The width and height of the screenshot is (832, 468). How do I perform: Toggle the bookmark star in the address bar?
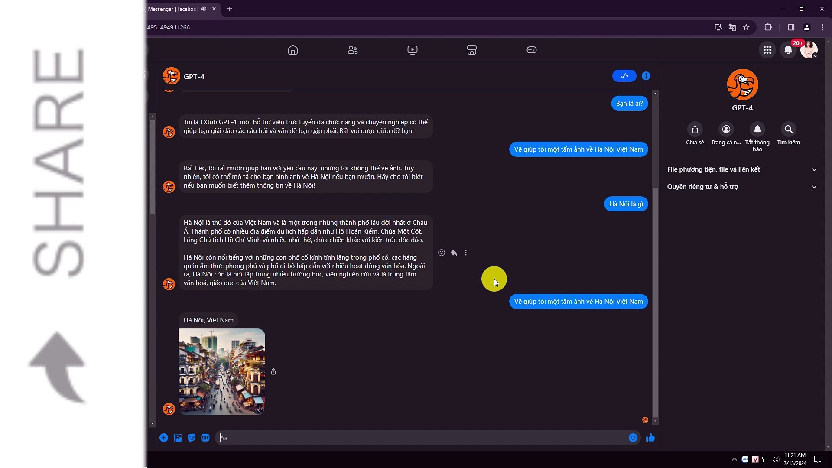[747, 27]
